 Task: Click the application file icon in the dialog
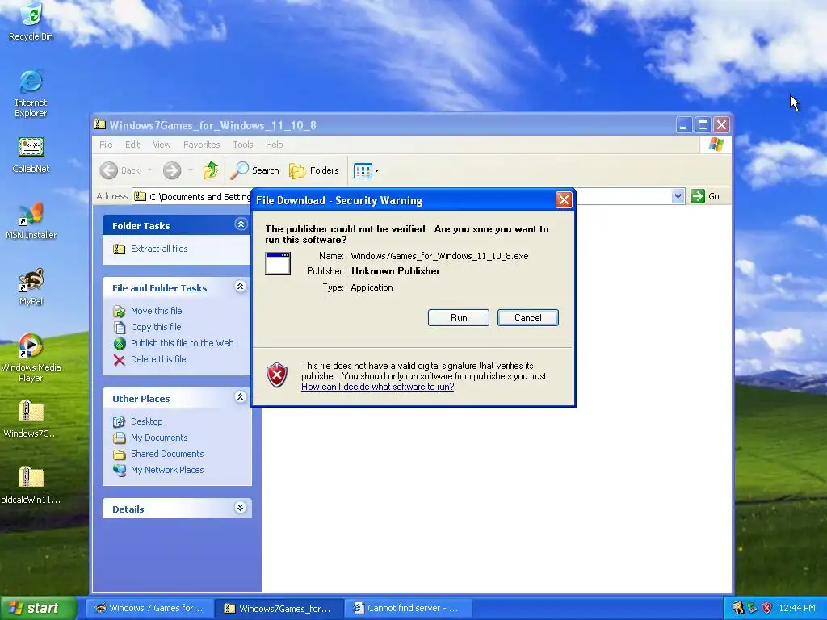click(278, 263)
